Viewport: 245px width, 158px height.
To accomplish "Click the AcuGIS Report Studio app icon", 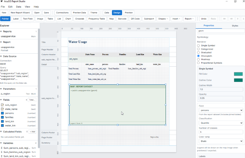I will pos(2,1).
